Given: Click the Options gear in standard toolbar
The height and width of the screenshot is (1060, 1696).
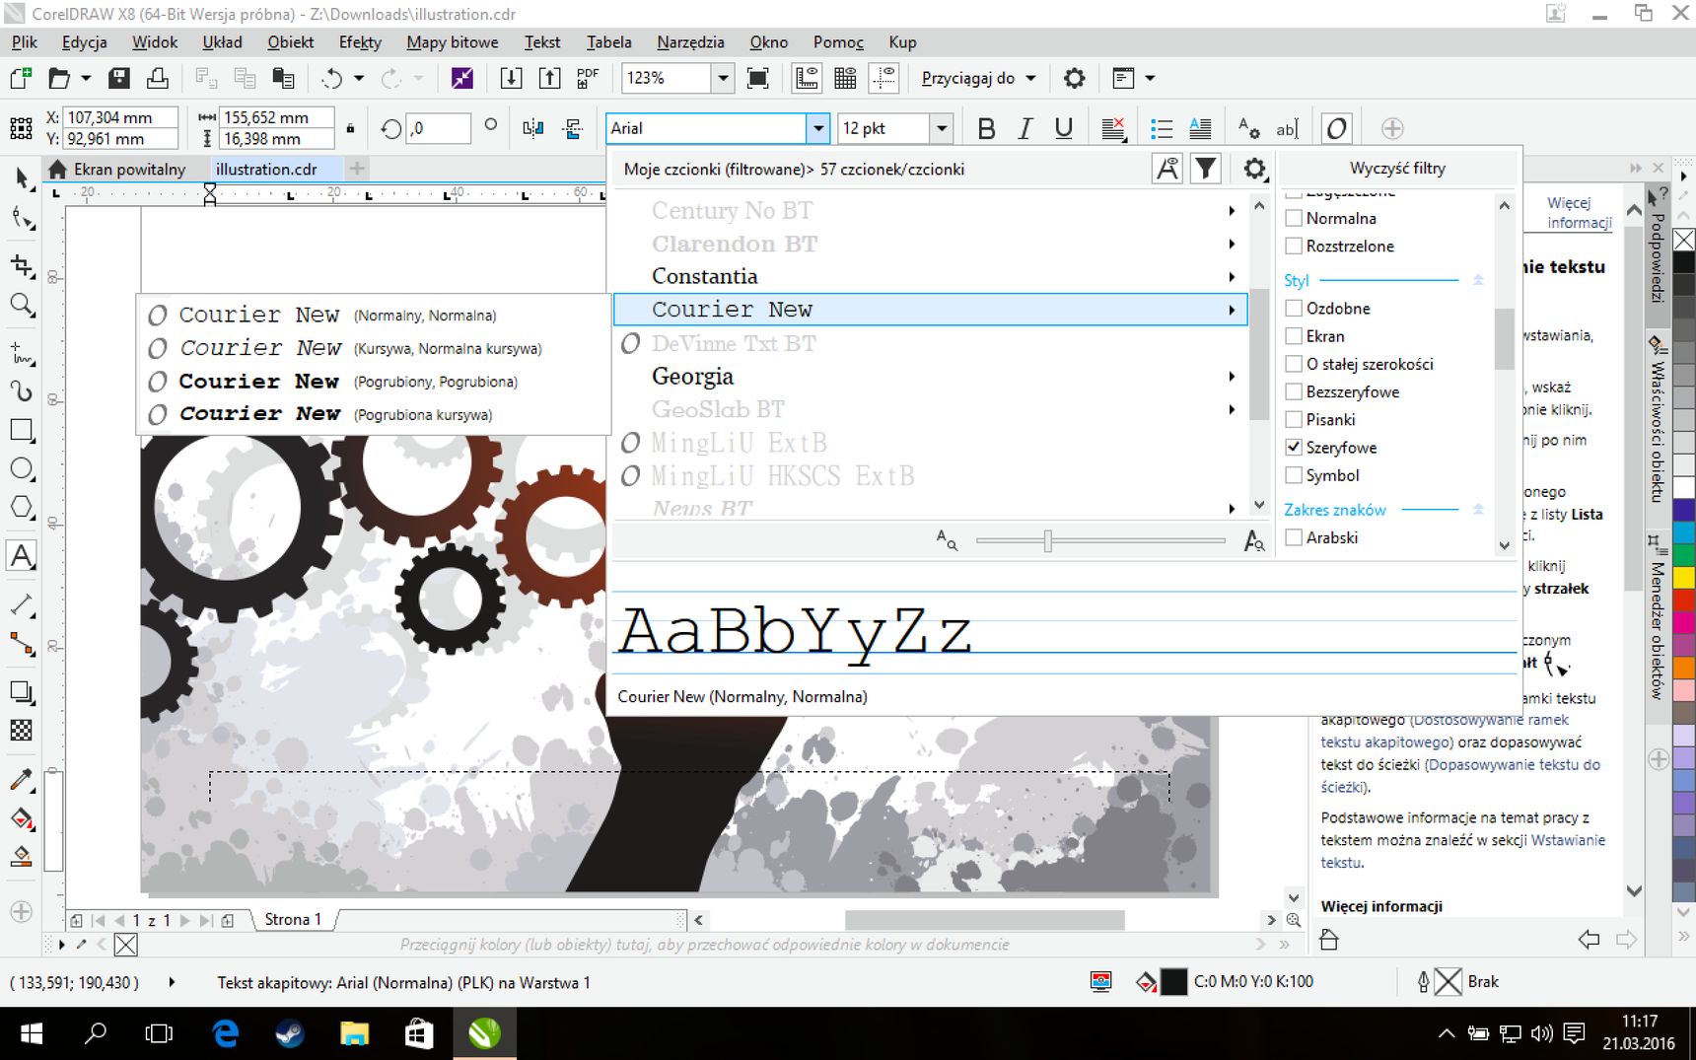Looking at the screenshot, I should 1075,78.
